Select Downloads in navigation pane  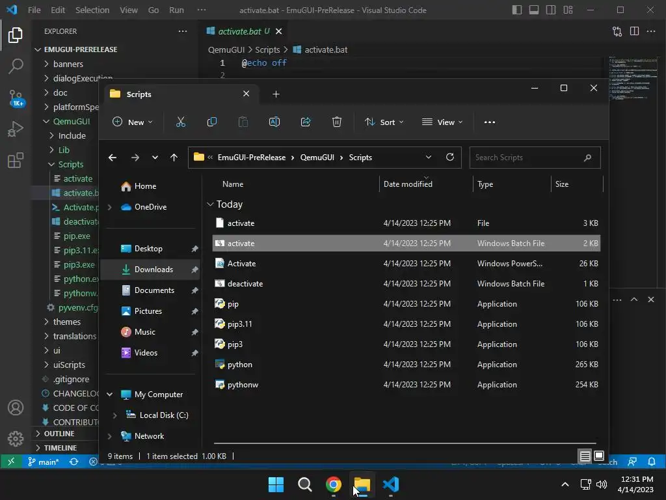click(149, 270)
